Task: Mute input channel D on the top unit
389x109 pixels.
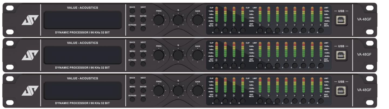Action: [243, 30]
